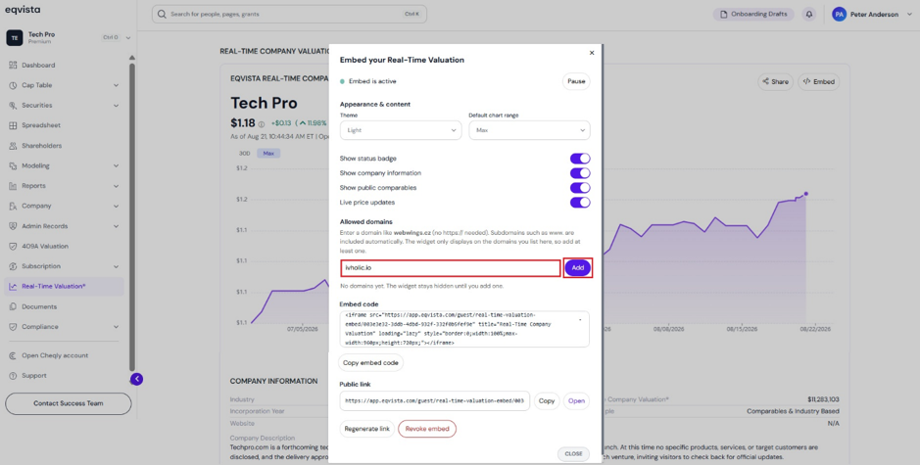Click Copy button next to public link
The width and height of the screenshot is (920, 465).
[547, 401]
